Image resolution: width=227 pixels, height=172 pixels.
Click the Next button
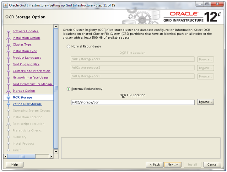click(173, 164)
